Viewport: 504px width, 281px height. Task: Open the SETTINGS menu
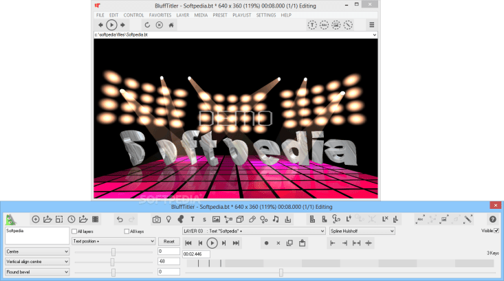point(266,15)
